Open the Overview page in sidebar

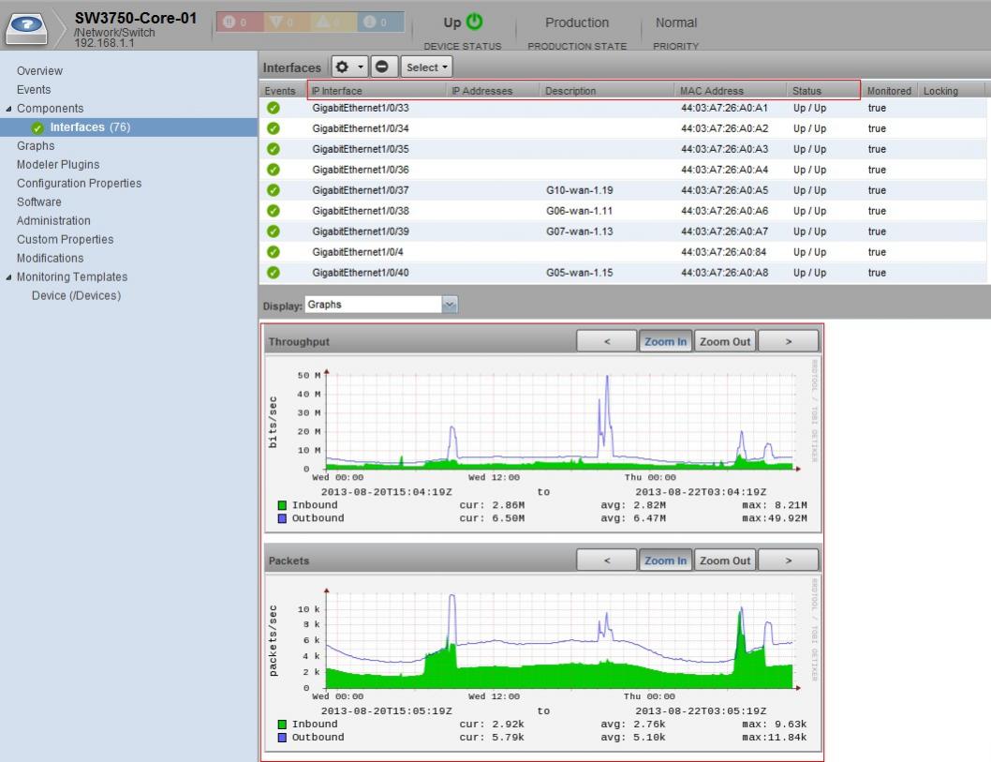tap(39, 71)
